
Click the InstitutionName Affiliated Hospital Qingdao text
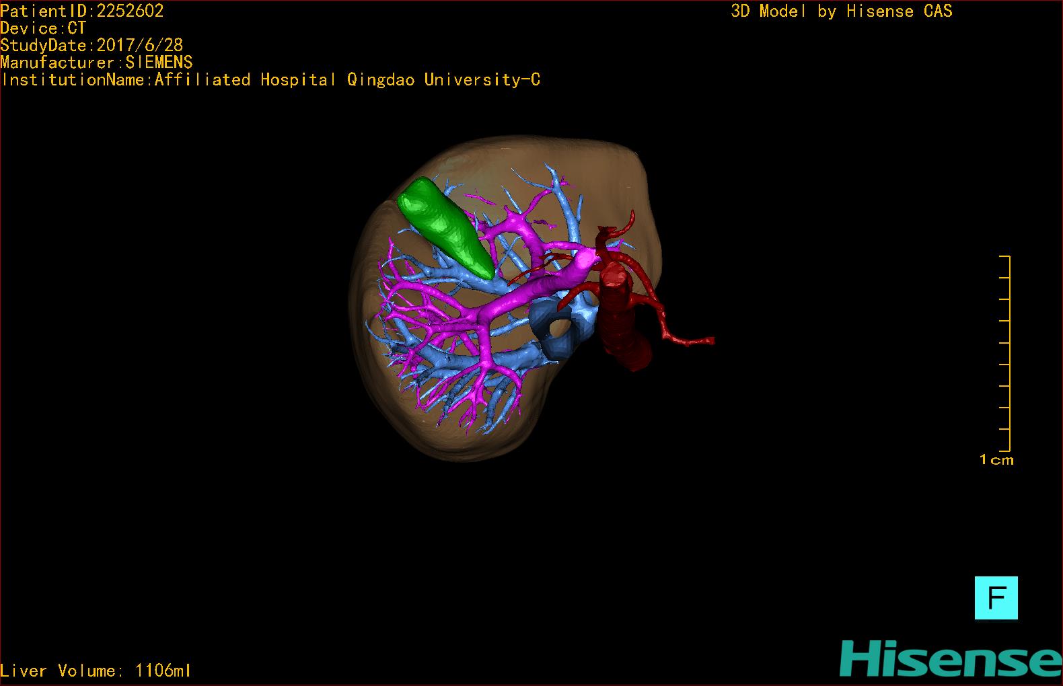[270, 80]
